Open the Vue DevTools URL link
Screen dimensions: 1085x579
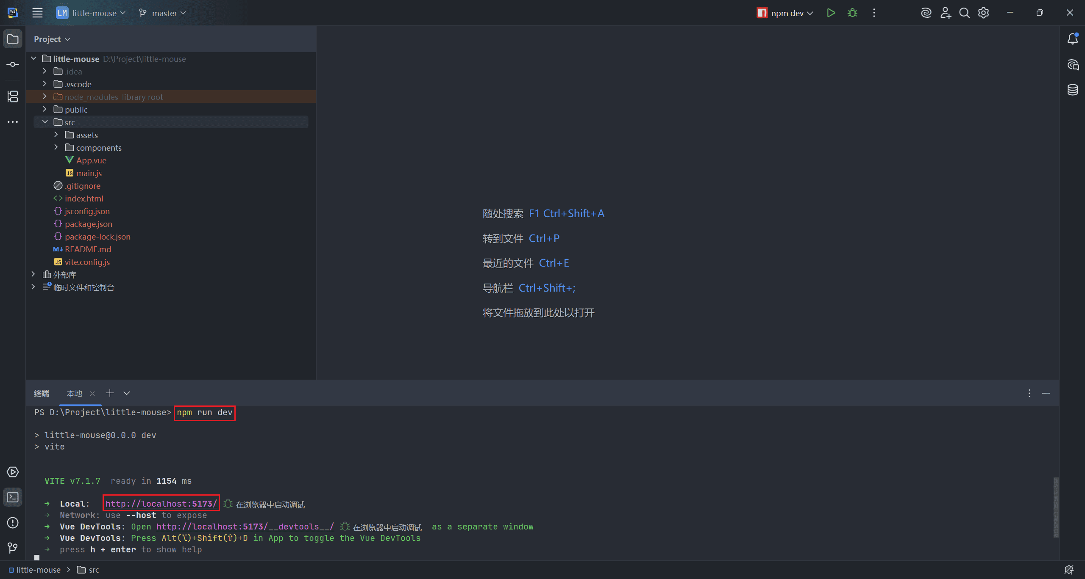point(245,527)
